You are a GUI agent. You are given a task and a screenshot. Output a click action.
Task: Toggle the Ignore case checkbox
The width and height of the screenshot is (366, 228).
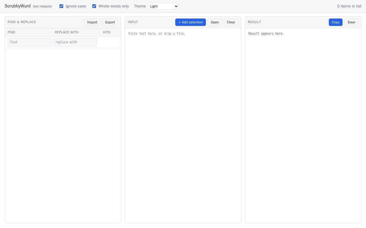coord(61,6)
